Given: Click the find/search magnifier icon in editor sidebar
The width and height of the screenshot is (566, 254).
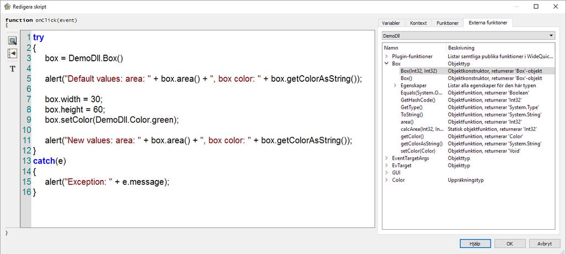Looking at the screenshot, I should (13, 40).
